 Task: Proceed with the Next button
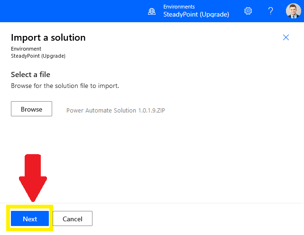pos(30,218)
